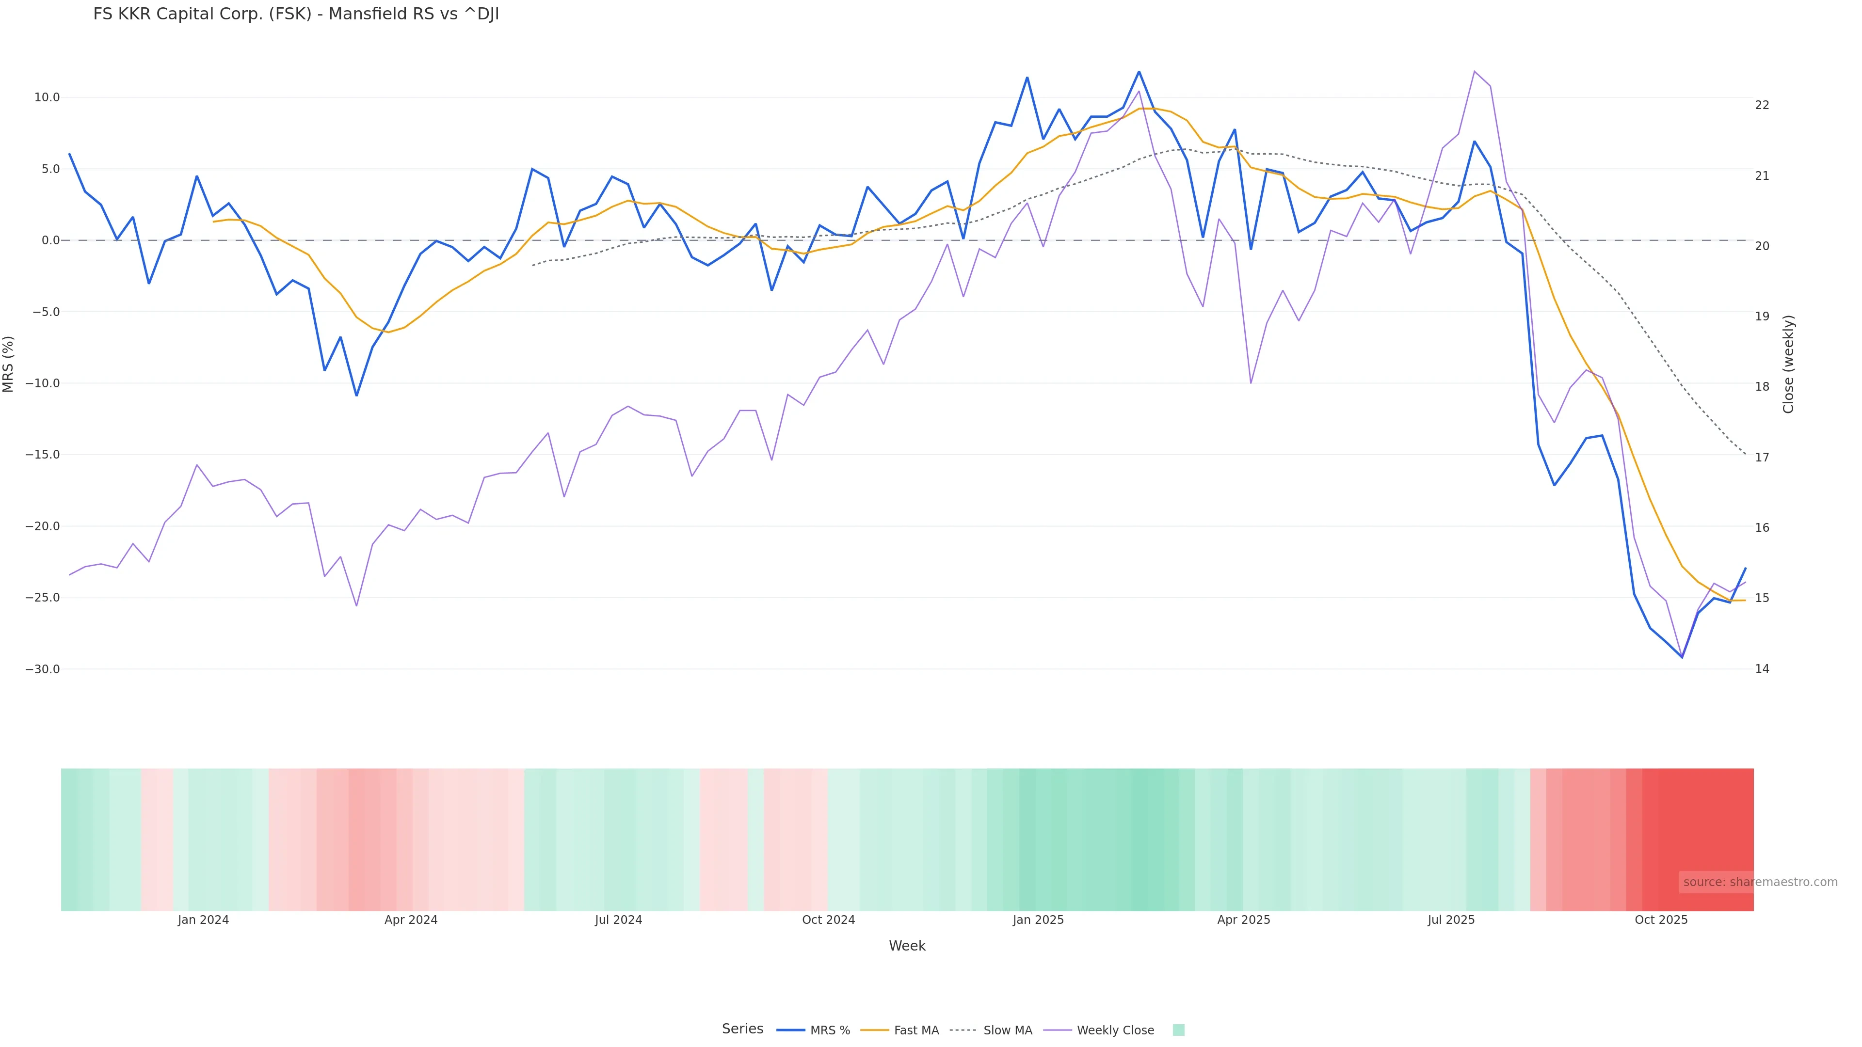Image resolution: width=1862 pixels, height=1047 pixels.
Task: Click the "−30.0" left axis tick label
Action: [x=43, y=670]
